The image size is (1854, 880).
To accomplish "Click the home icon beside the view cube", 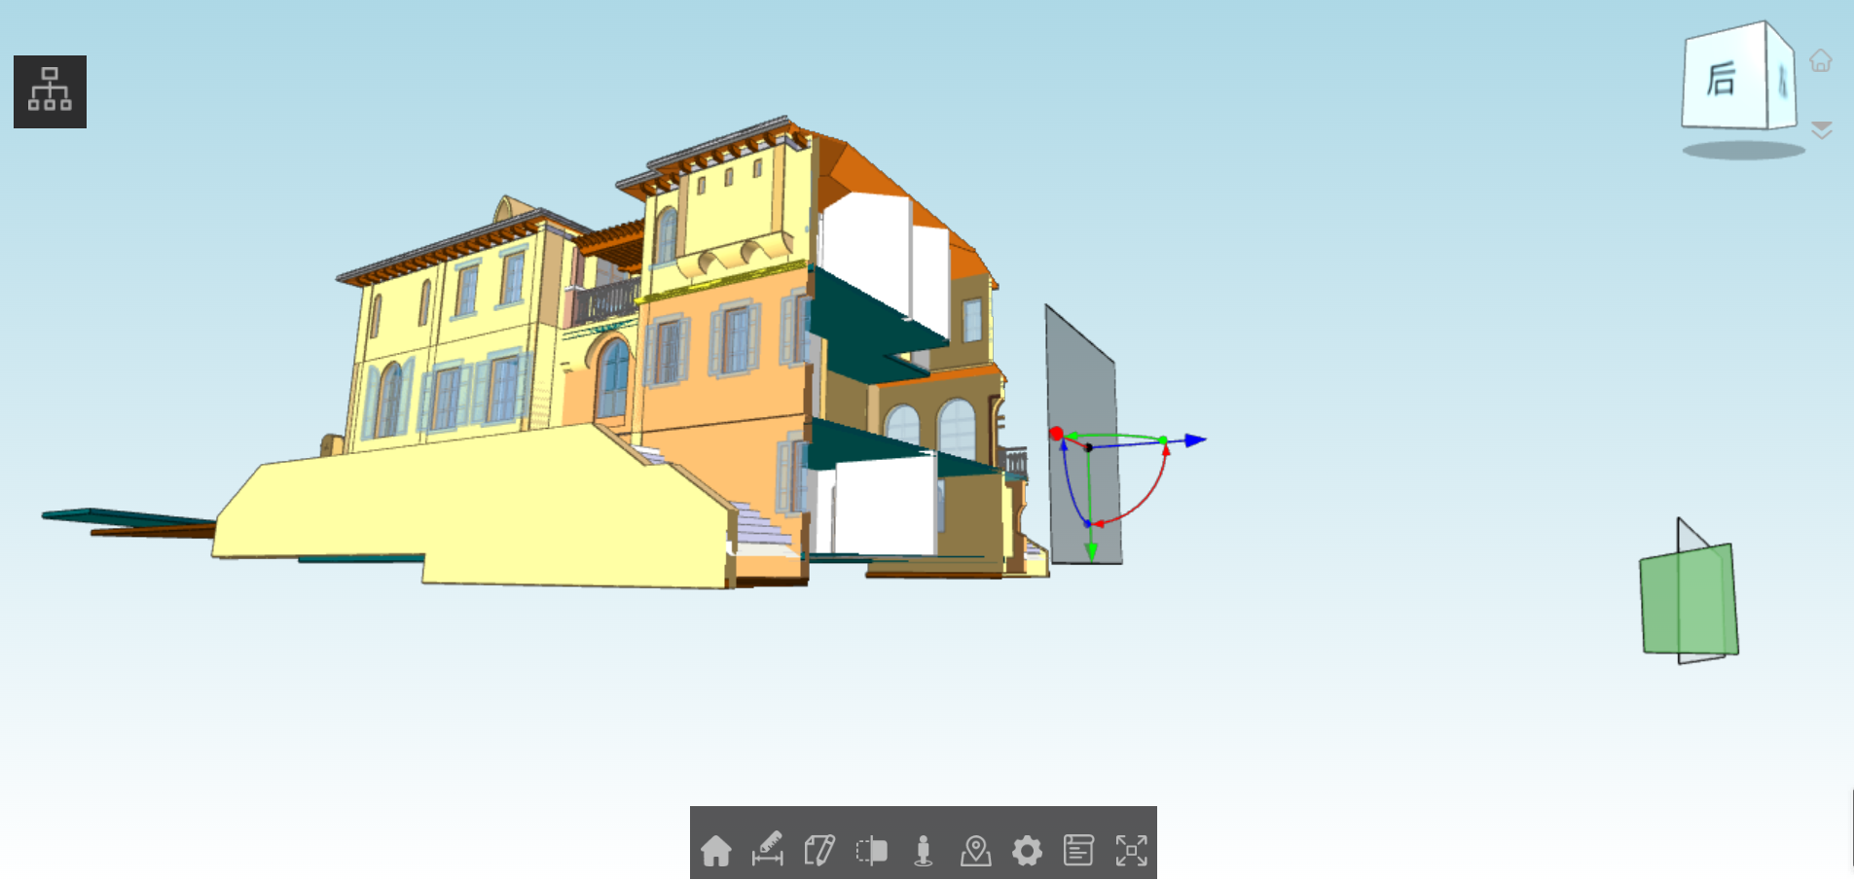I will click(x=1822, y=61).
